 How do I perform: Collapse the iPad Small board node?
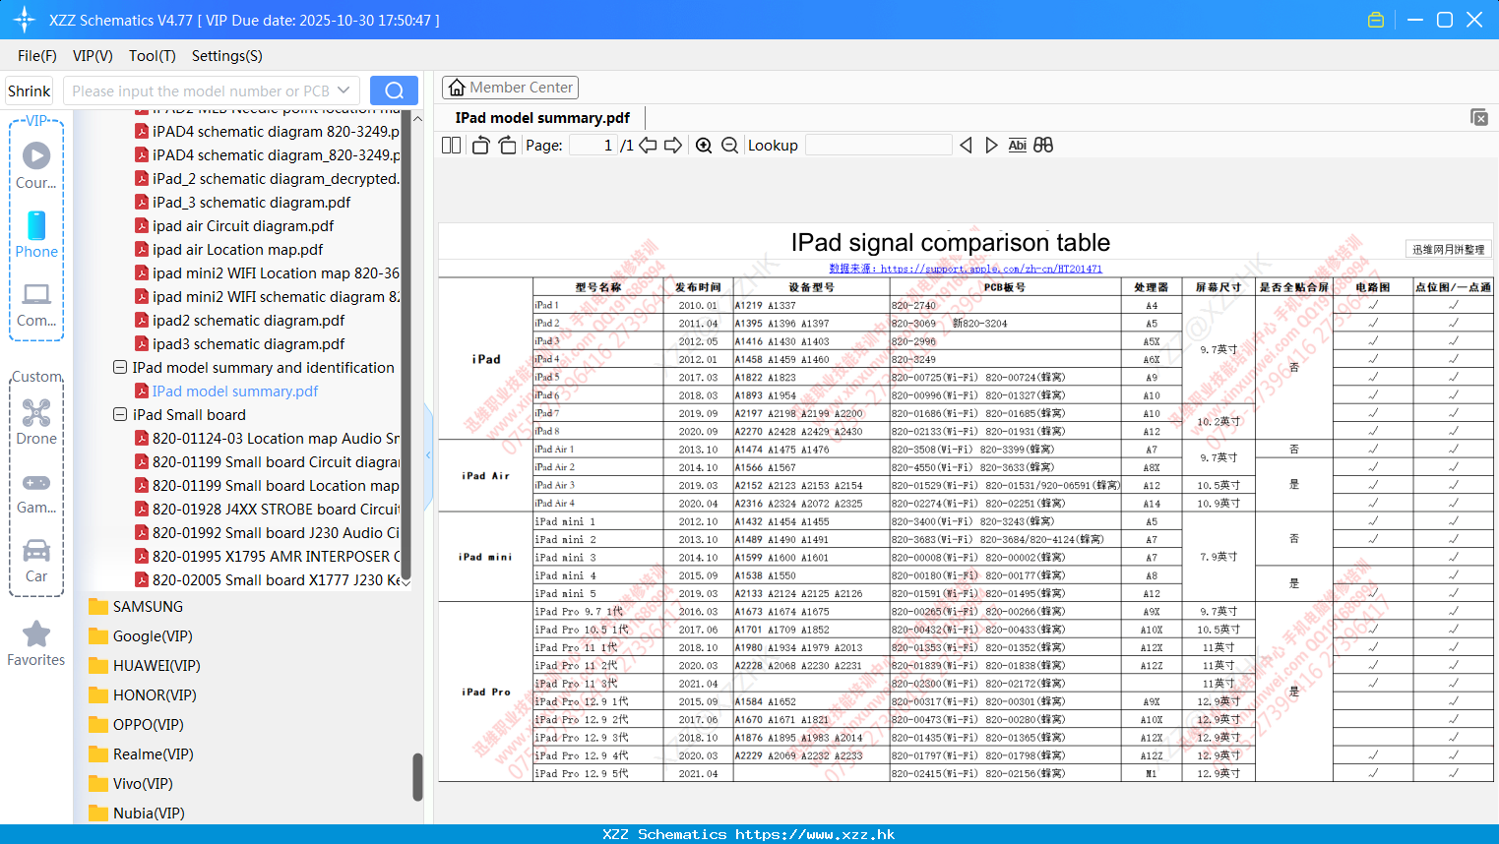tap(120, 415)
